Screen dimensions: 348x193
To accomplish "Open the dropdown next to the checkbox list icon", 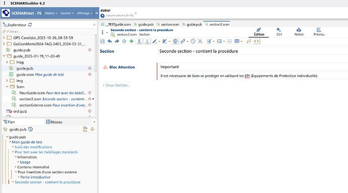I will (x=214, y=41).
